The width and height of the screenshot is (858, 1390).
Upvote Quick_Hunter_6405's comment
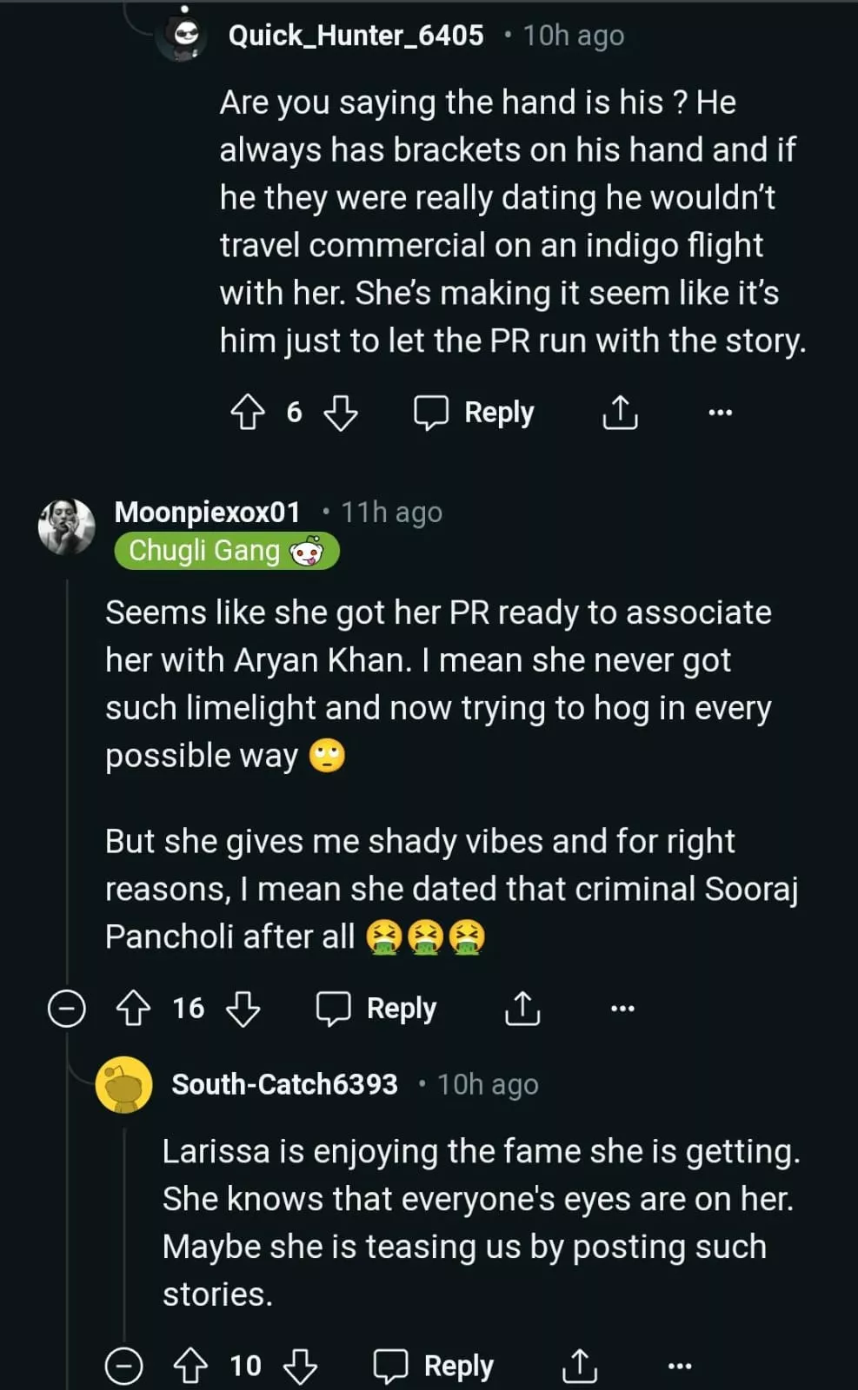pyautogui.click(x=248, y=412)
